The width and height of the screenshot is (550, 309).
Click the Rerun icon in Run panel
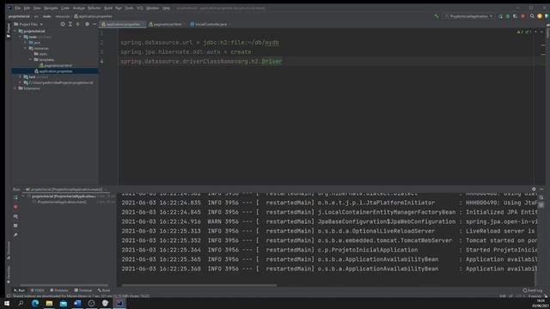pos(15,197)
